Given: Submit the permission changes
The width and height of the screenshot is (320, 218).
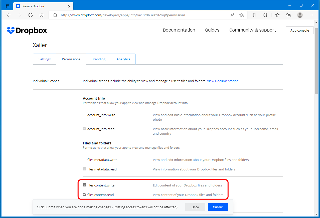Looking at the screenshot, I should tap(218, 207).
